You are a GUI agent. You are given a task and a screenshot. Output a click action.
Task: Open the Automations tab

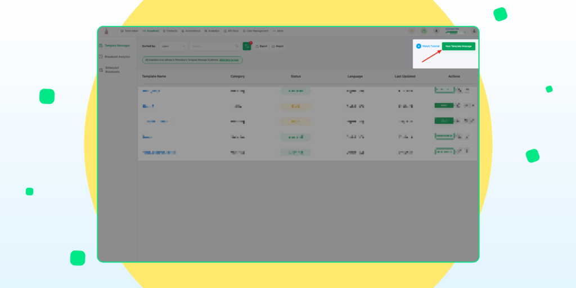point(192,31)
